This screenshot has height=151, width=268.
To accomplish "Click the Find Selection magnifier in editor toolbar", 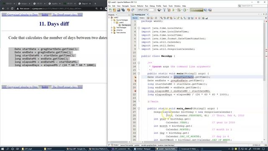I will click(161, 18).
